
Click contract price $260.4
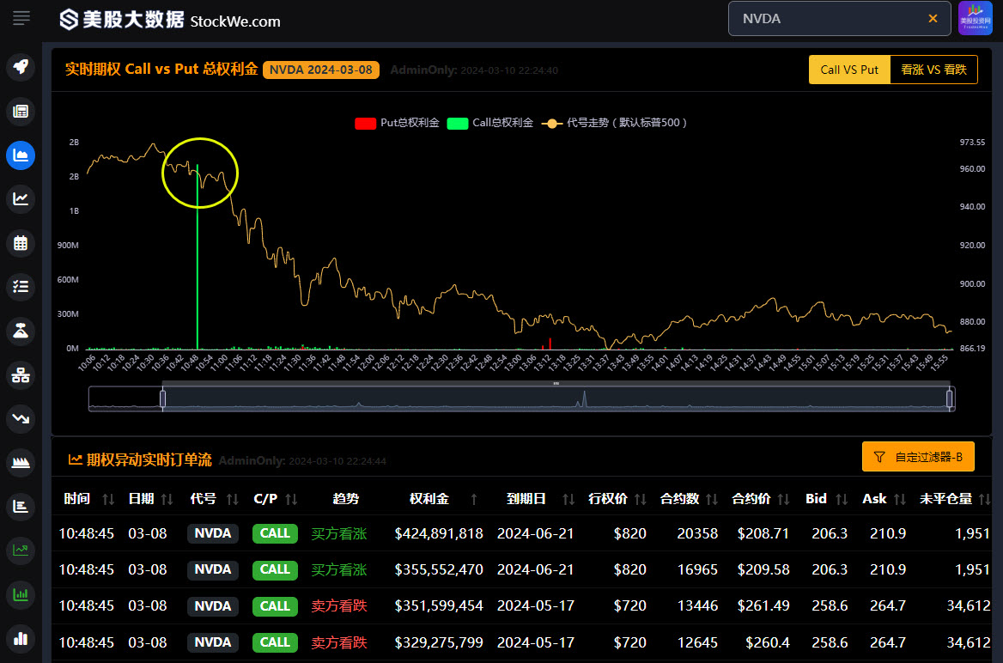coord(768,642)
